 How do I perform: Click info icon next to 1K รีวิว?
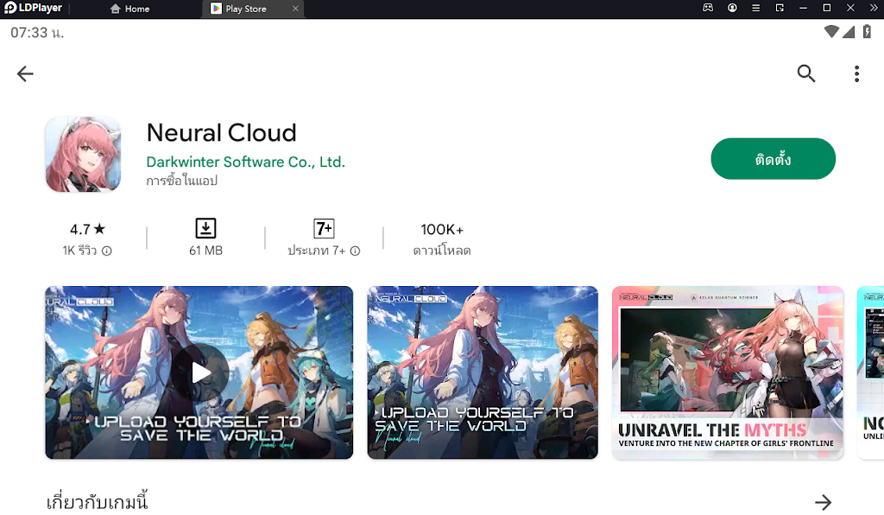tap(106, 251)
